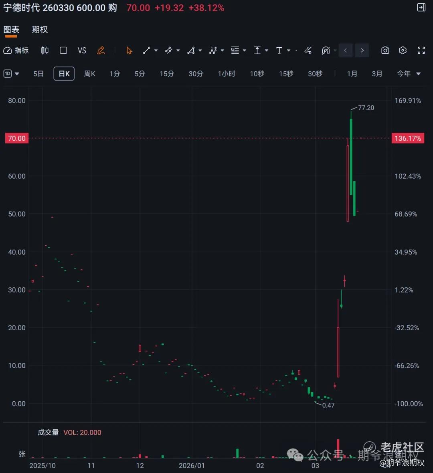Select the 10秒 timeframe
The height and width of the screenshot is (473, 433).
(257, 74)
